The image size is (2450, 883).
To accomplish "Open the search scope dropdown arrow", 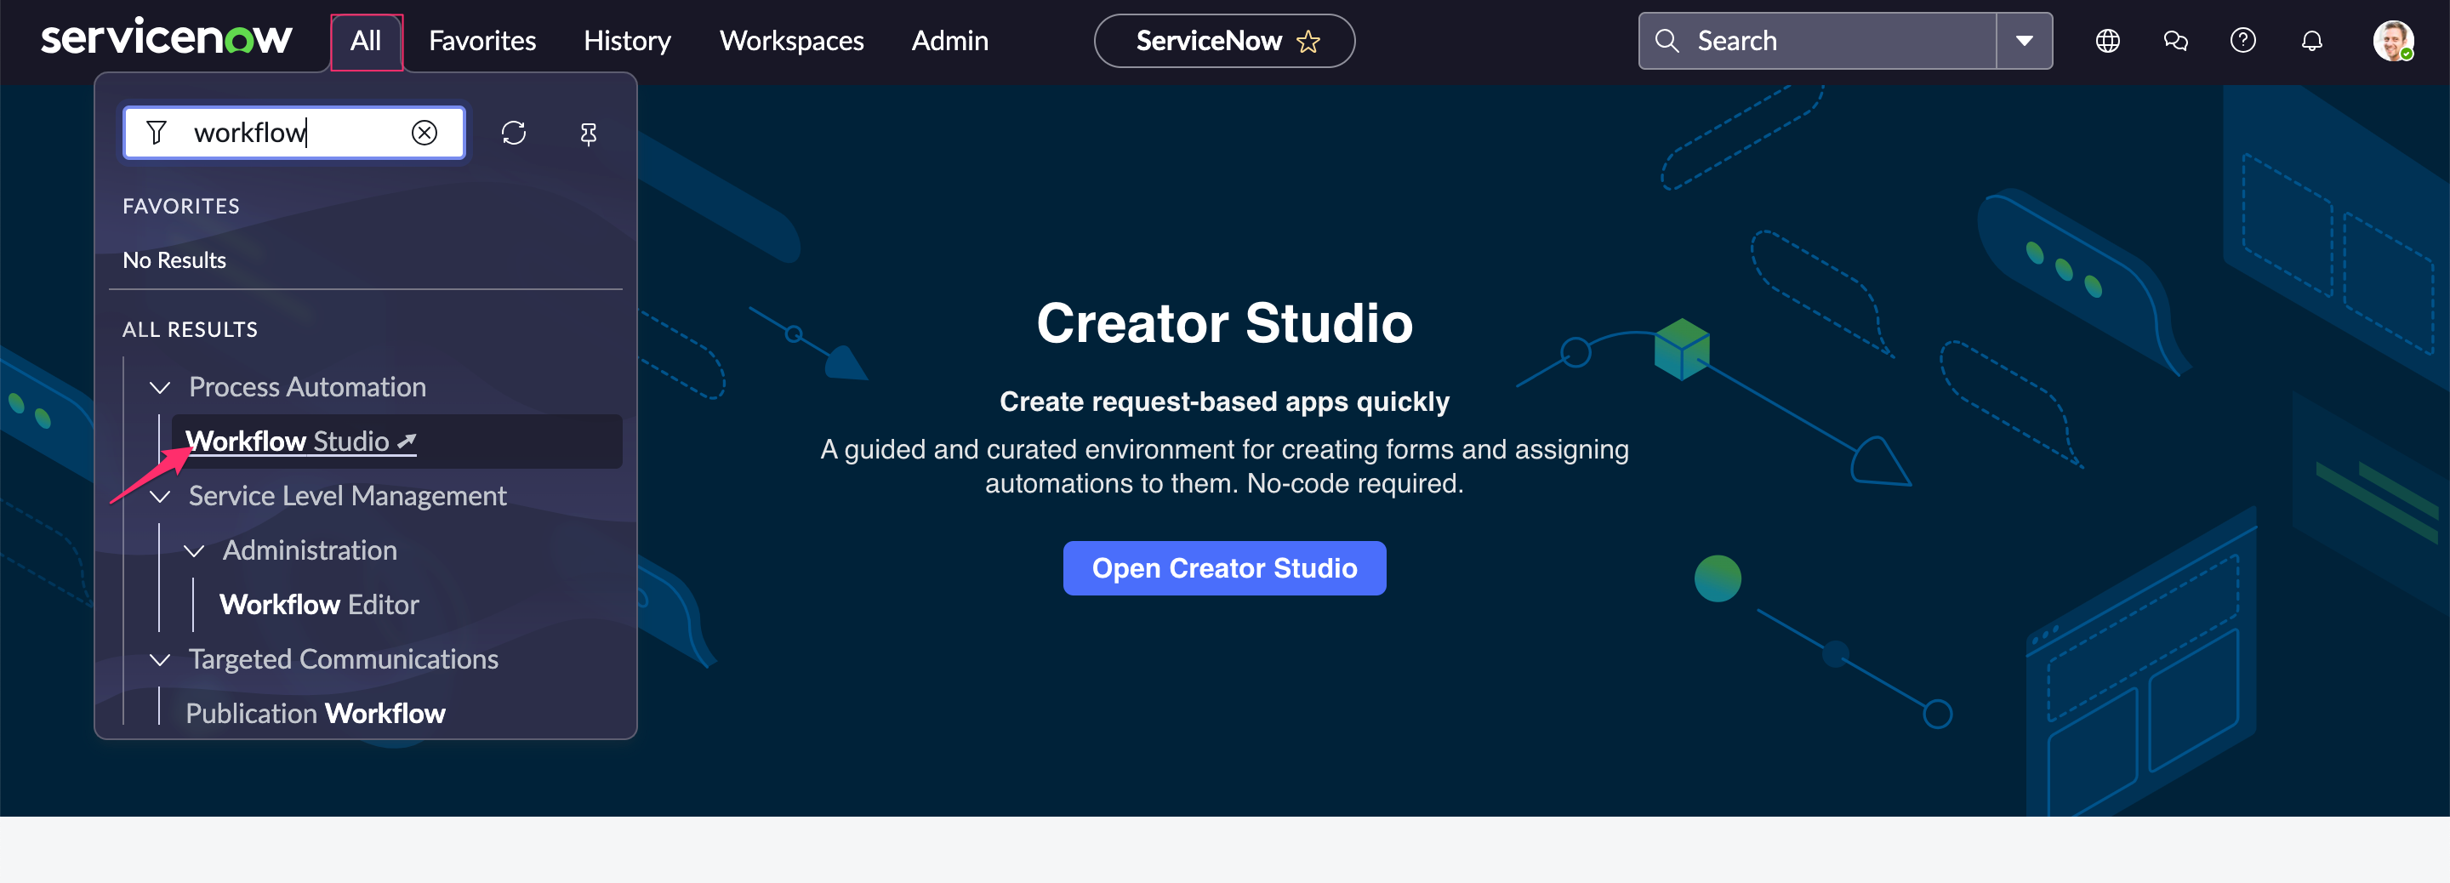I will 2024,40.
